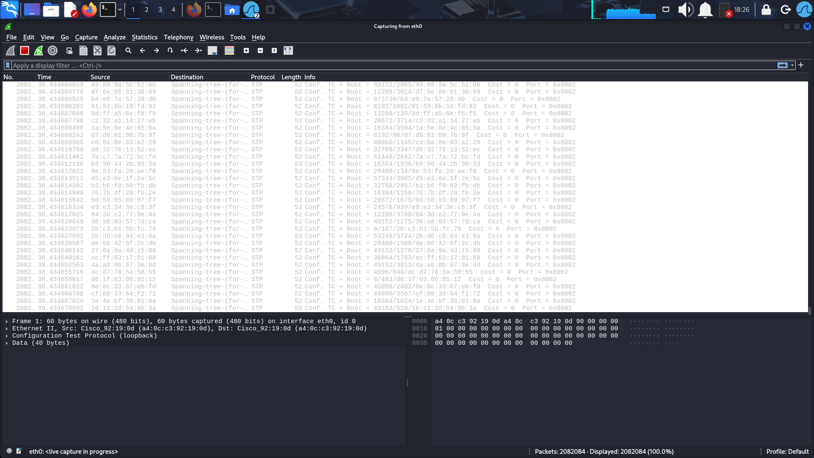Click Profile: Default in status bar
The image size is (814, 458).
click(x=787, y=452)
